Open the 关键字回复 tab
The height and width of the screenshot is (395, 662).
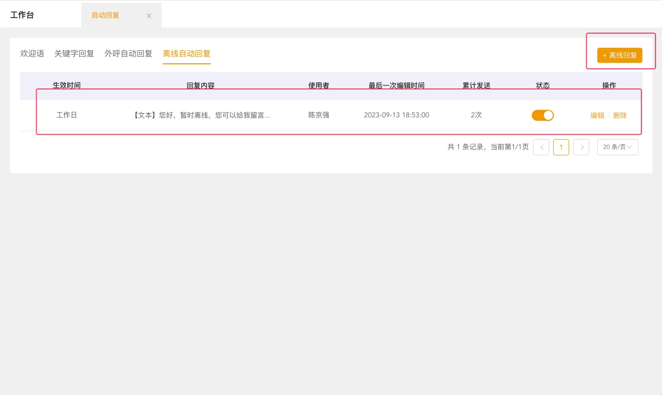coord(74,53)
